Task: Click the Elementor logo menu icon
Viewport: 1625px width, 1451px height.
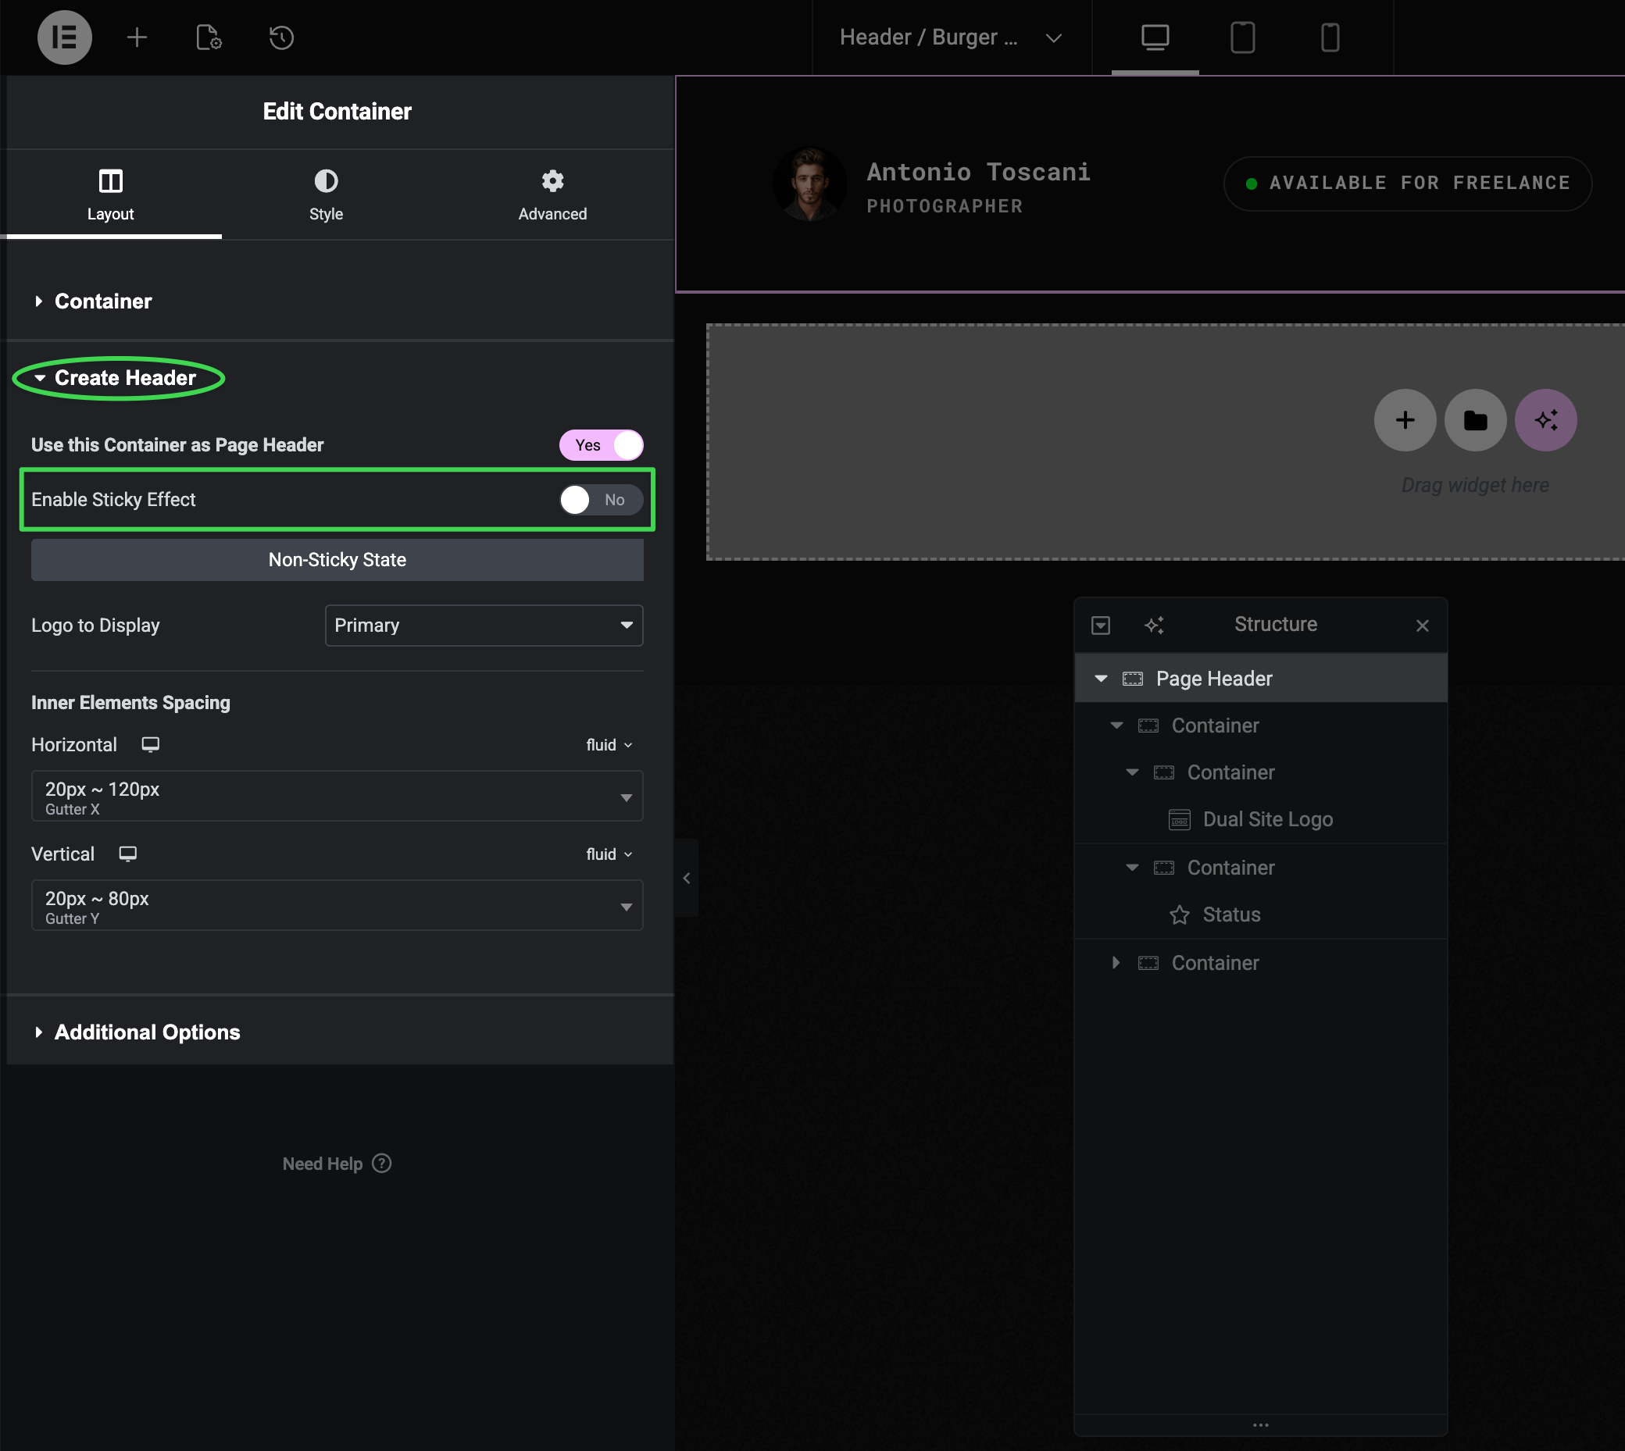Action: (x=65, y=37)
